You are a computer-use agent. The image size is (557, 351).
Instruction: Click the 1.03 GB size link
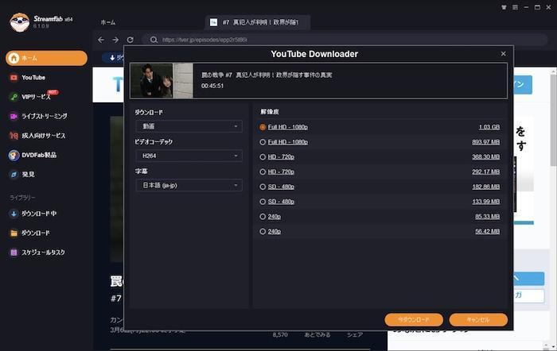(x=489, y=127)
